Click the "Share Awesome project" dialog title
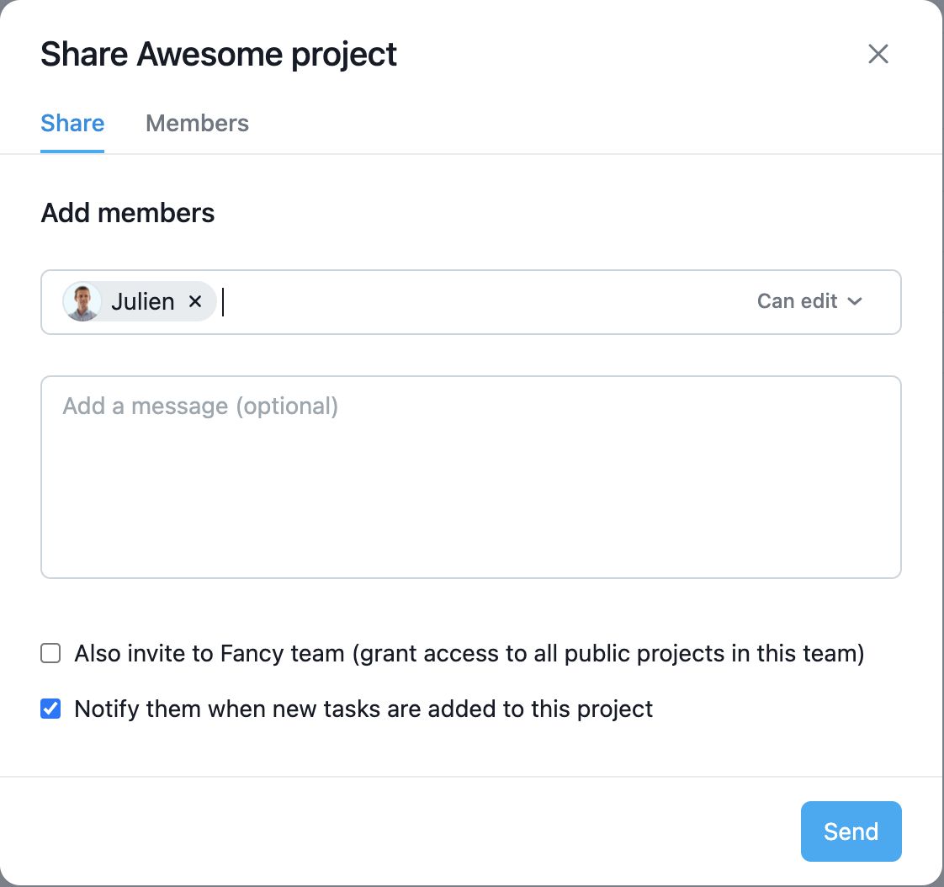Image resolution: width=944 pixels, height=887 pixels. tap(219, 55)
